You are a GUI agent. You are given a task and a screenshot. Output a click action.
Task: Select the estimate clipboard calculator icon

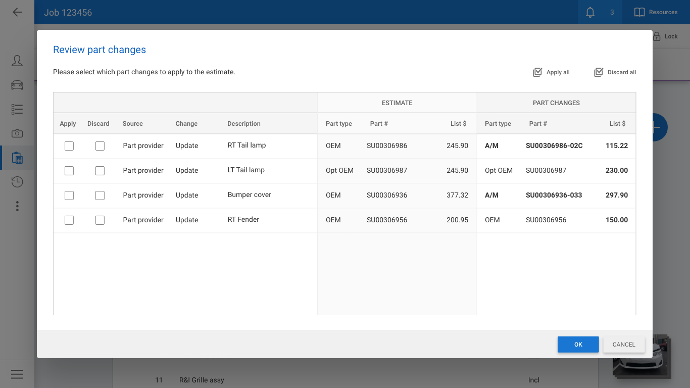coord(17,158)
